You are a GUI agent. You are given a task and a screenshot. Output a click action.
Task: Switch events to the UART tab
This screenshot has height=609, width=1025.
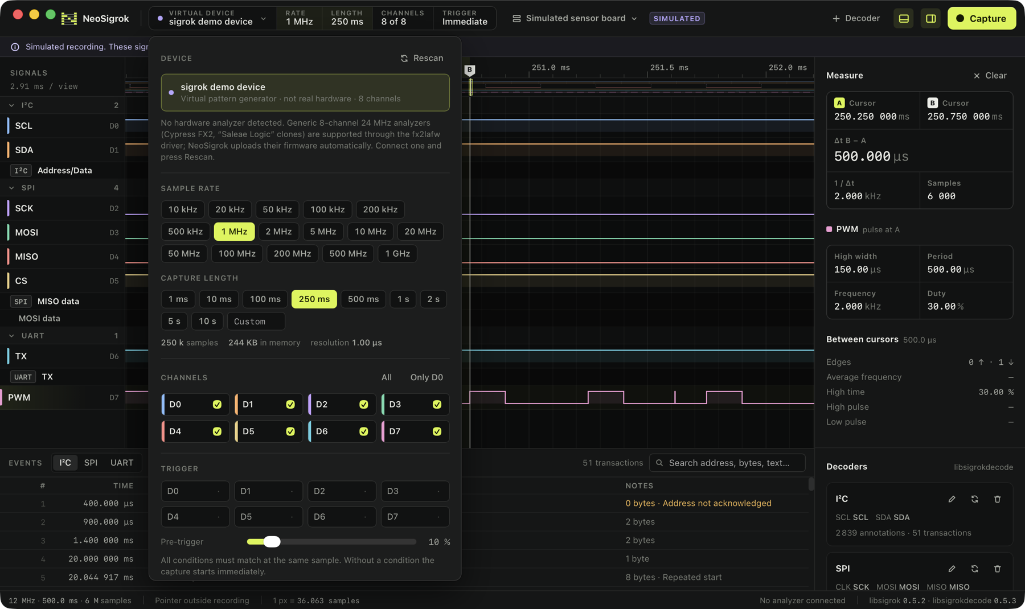(x=122, y=463)
